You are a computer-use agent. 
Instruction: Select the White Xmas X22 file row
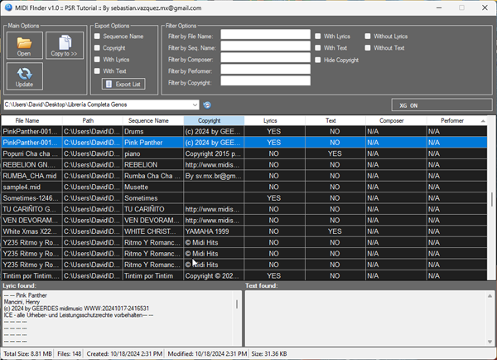pos(244,231)
